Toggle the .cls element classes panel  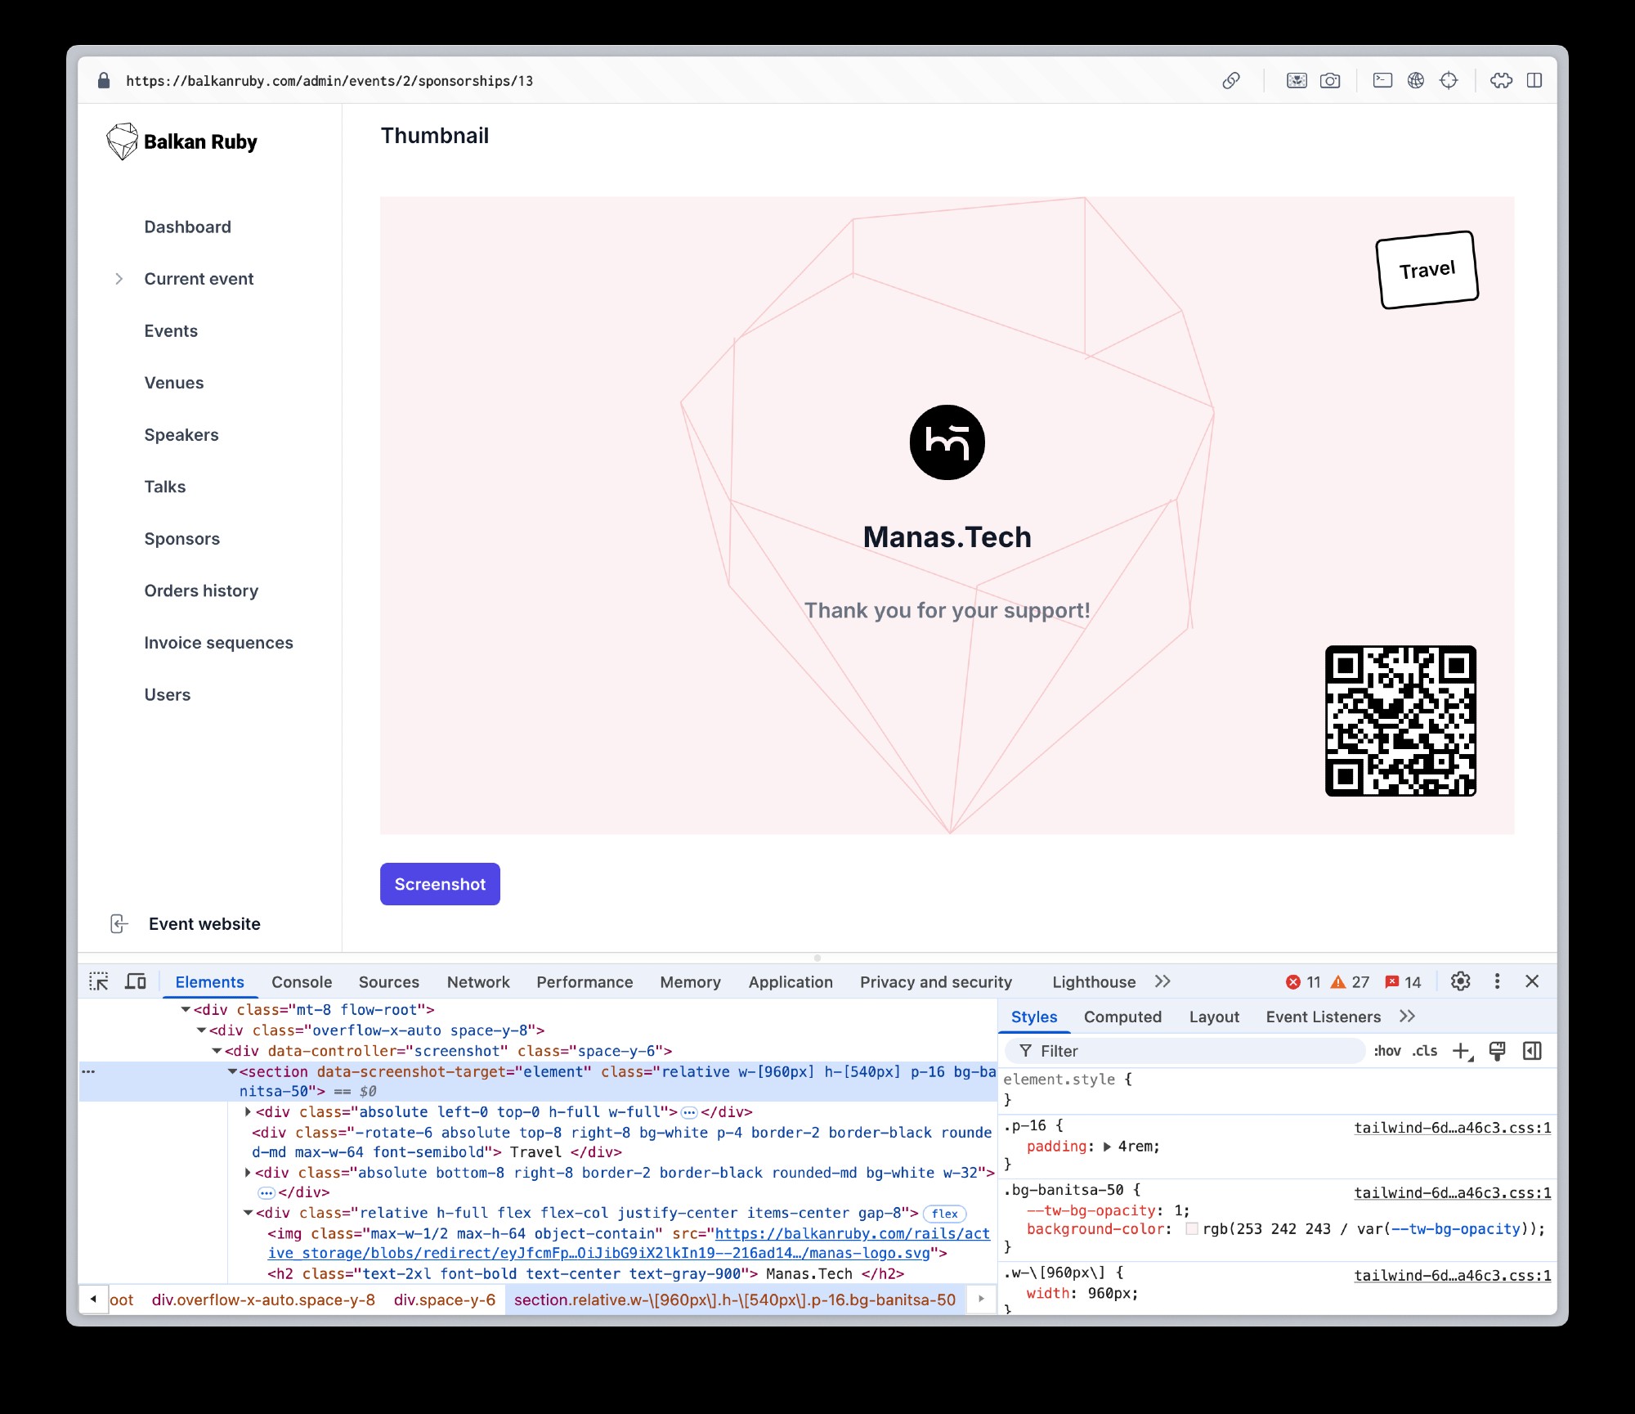[x=1424, y=1052]
